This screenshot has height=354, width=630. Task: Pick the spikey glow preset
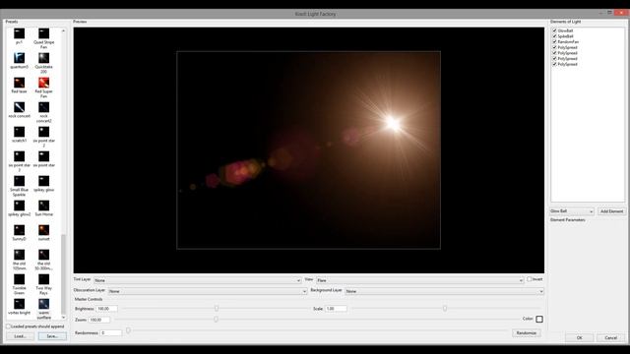[x=43, y=181]
